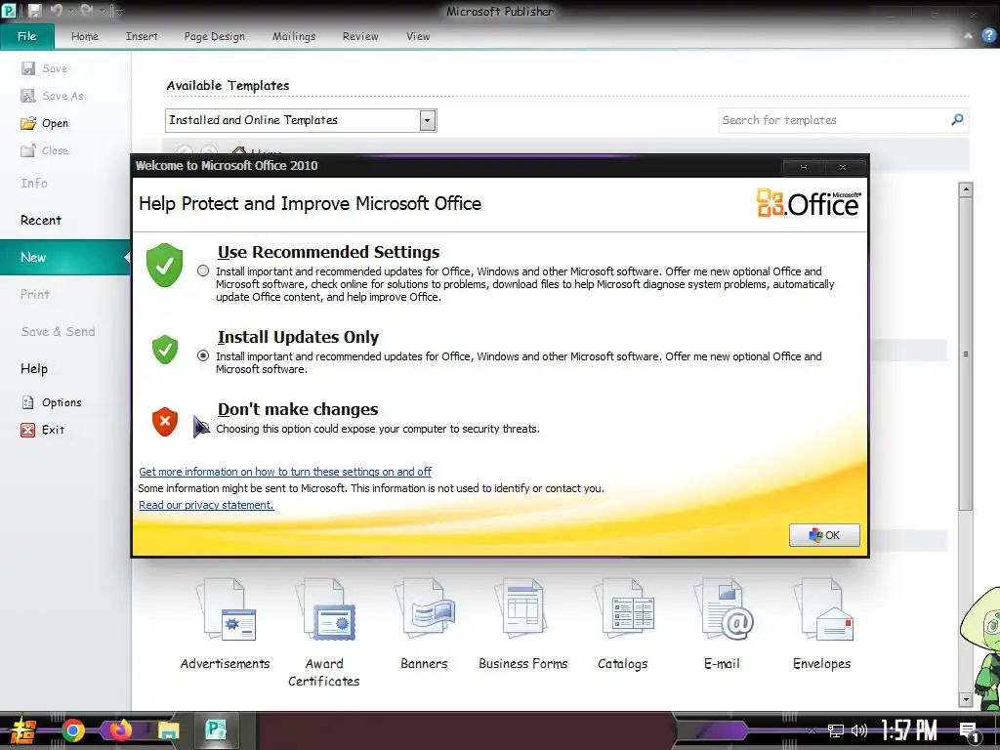This screenshot has height=750, width=1000.
Task: Open the Catalogs template category
Action: point(623,624)
